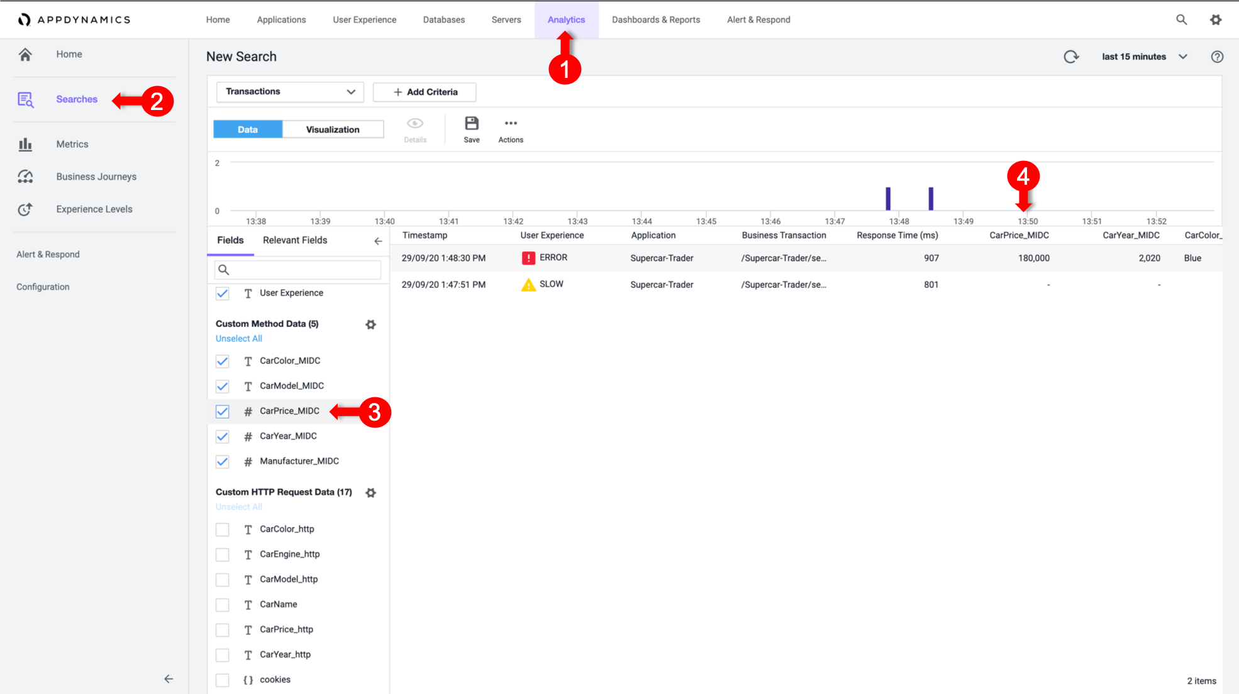1239x694 pixels.
Task: Open the help question mark icon
Action: pyautogui.click(x=1217, y=57)
